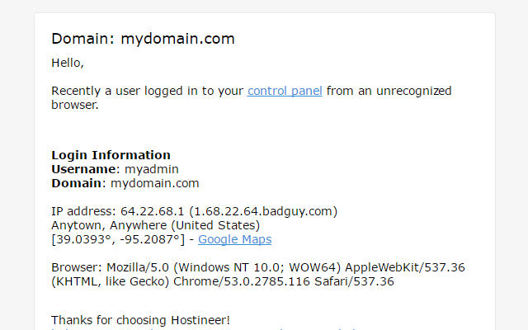Click the "Login Information" bold heading

click(x=111, y=155)
